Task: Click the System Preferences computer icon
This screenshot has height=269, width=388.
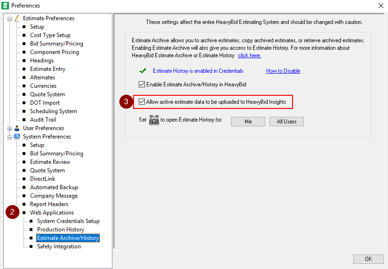Action: point(17,137)
